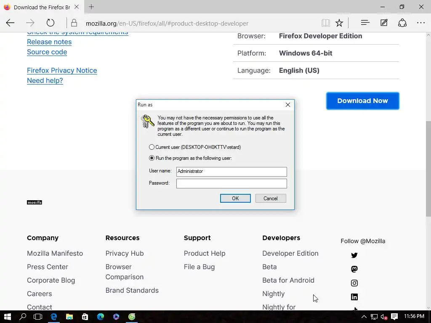Open Press Center footer link
Image resolution: width=431 pixels, height=323 pixels.
[48, 267]
